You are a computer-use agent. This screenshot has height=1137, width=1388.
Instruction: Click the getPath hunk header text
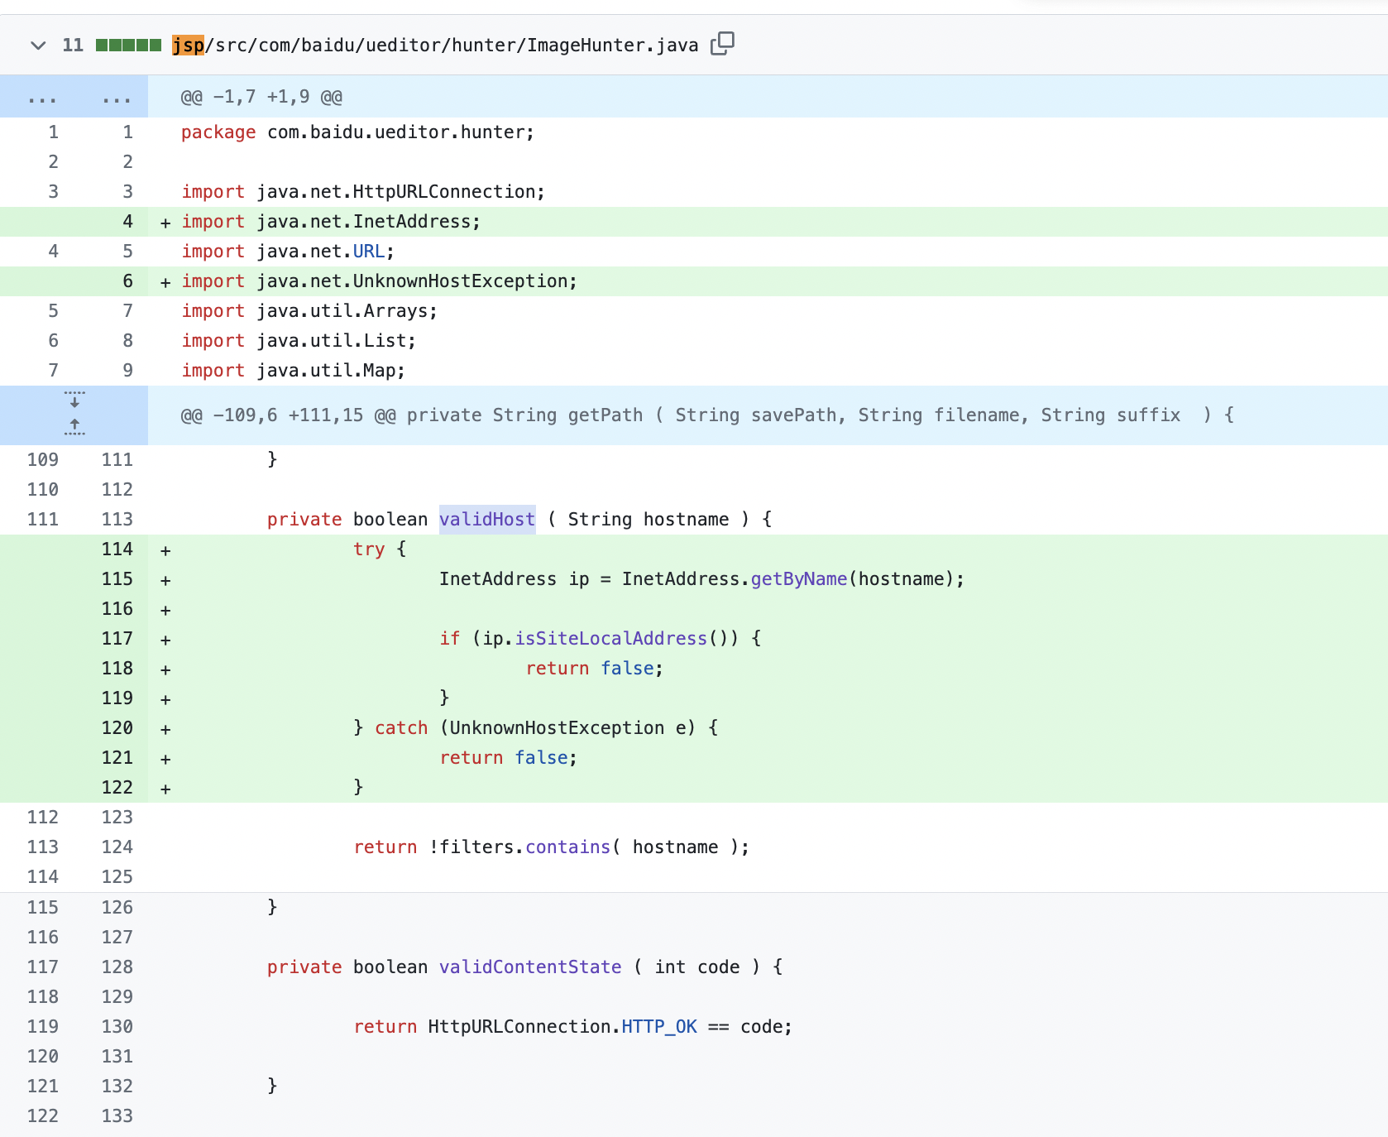coord(707,415)
